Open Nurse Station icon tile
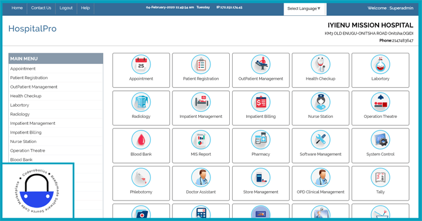 point(320,108)
